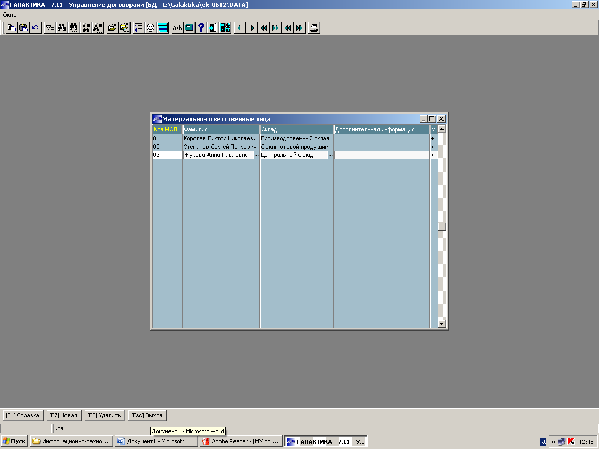Click the undo arrow toolbar icon
599x449 pixels.
pos(35,28)
